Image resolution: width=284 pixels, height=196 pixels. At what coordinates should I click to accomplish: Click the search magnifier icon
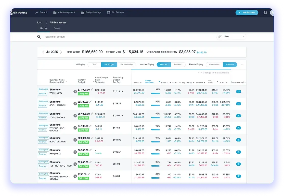[39, 37]
